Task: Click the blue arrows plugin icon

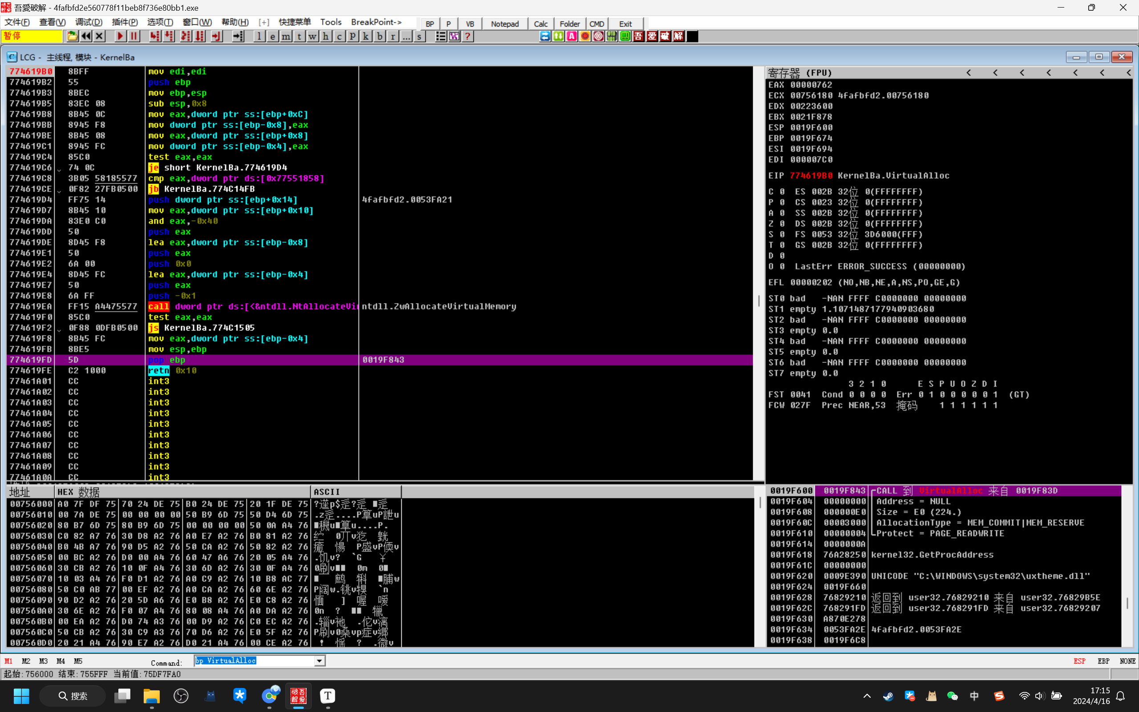Action: click(545, 36)
